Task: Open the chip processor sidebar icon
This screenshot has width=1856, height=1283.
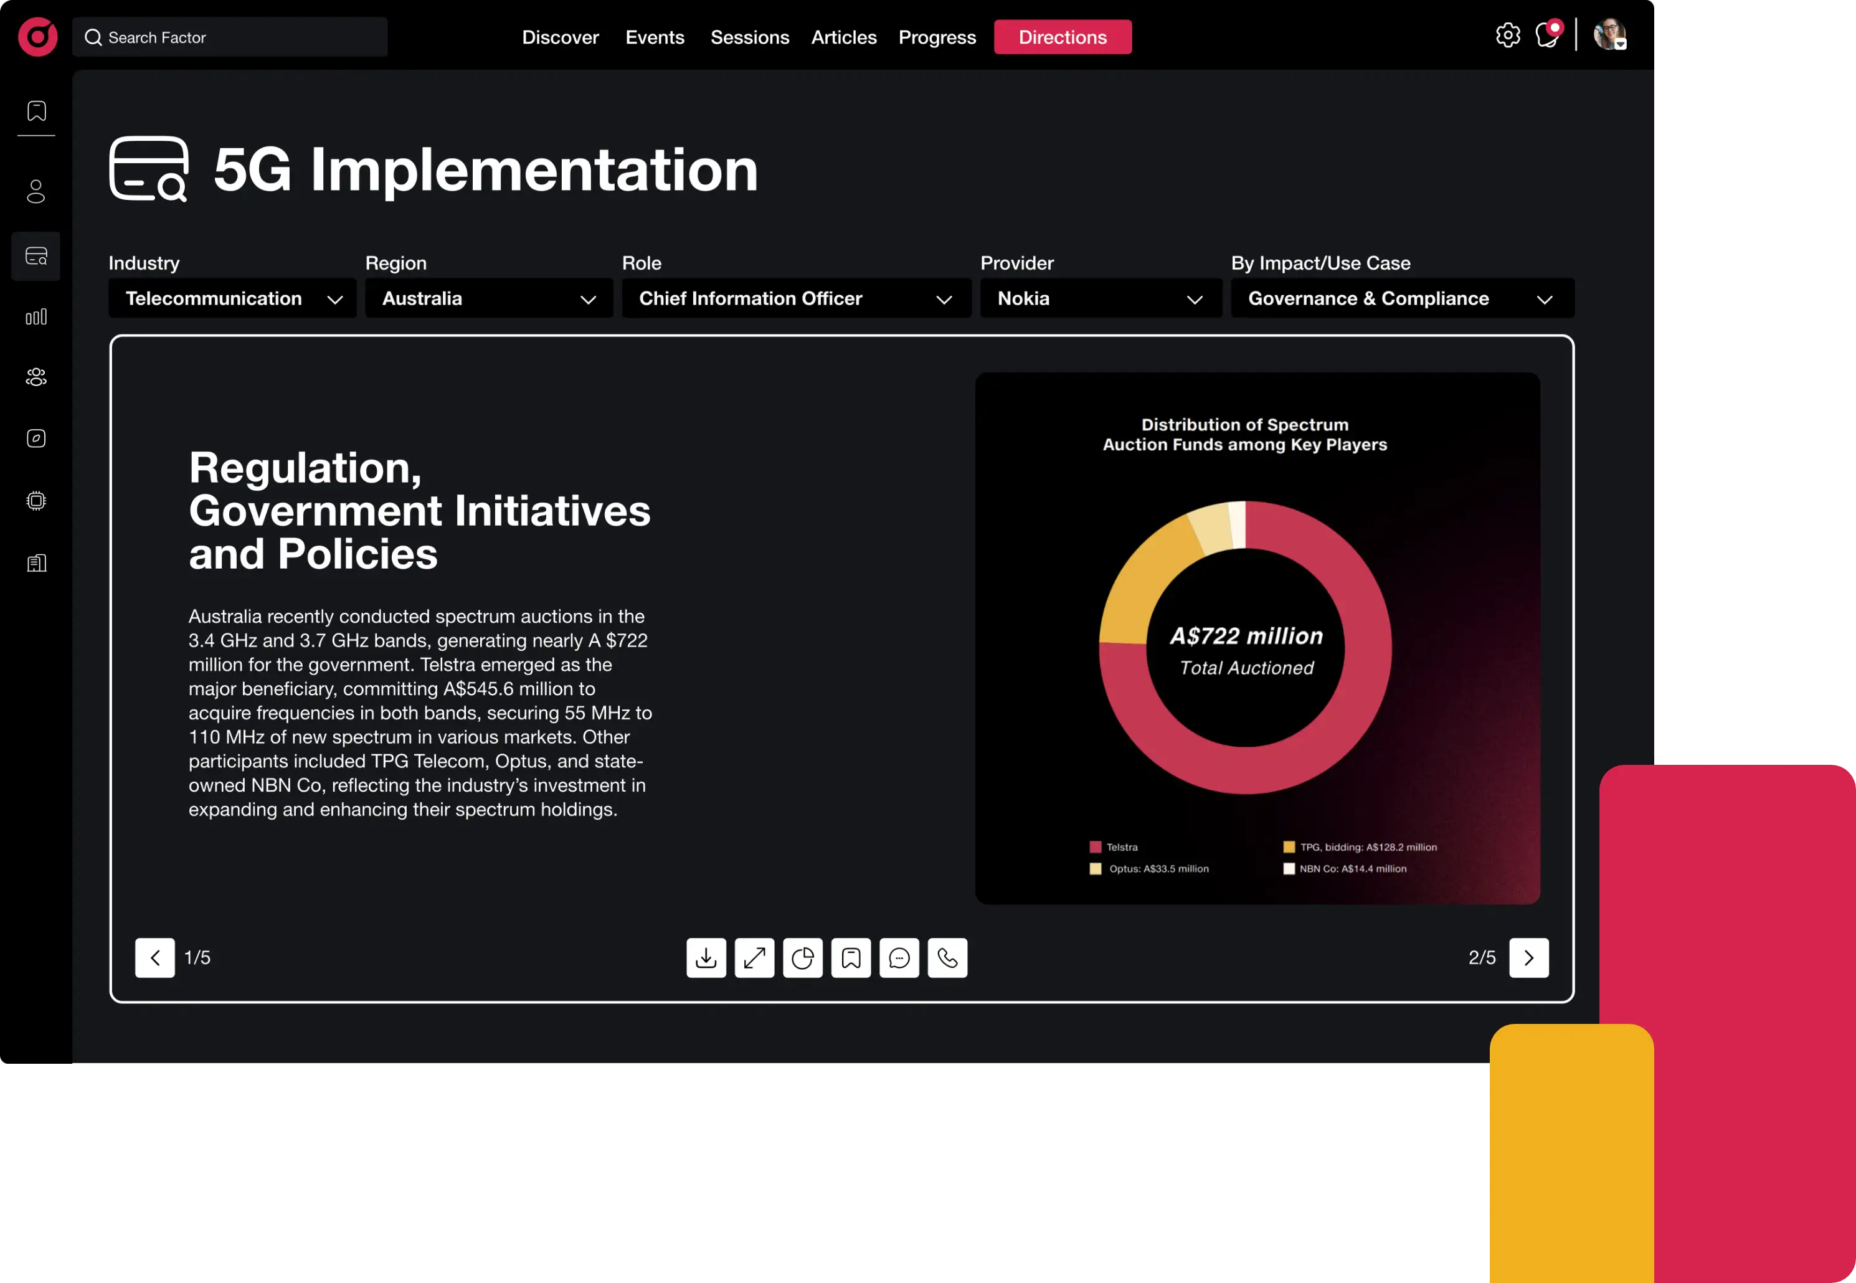Action: [x=36, y=501]
